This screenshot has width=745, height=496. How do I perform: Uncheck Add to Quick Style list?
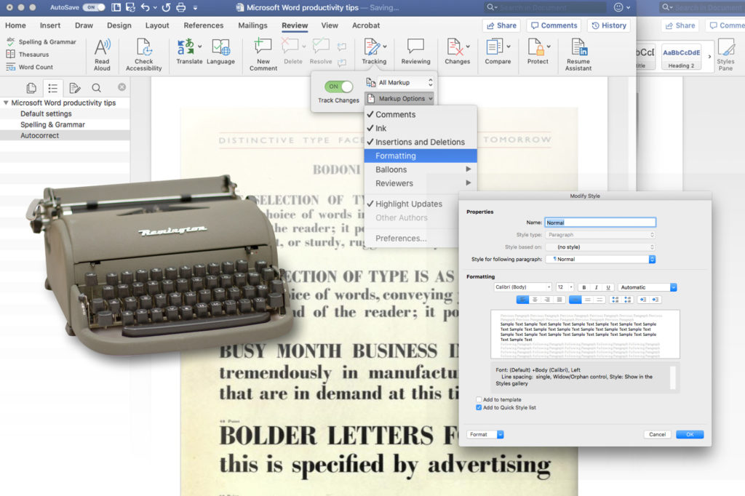click(479, 407)
